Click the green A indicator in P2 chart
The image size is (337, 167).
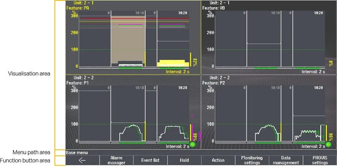click(328, 144)
